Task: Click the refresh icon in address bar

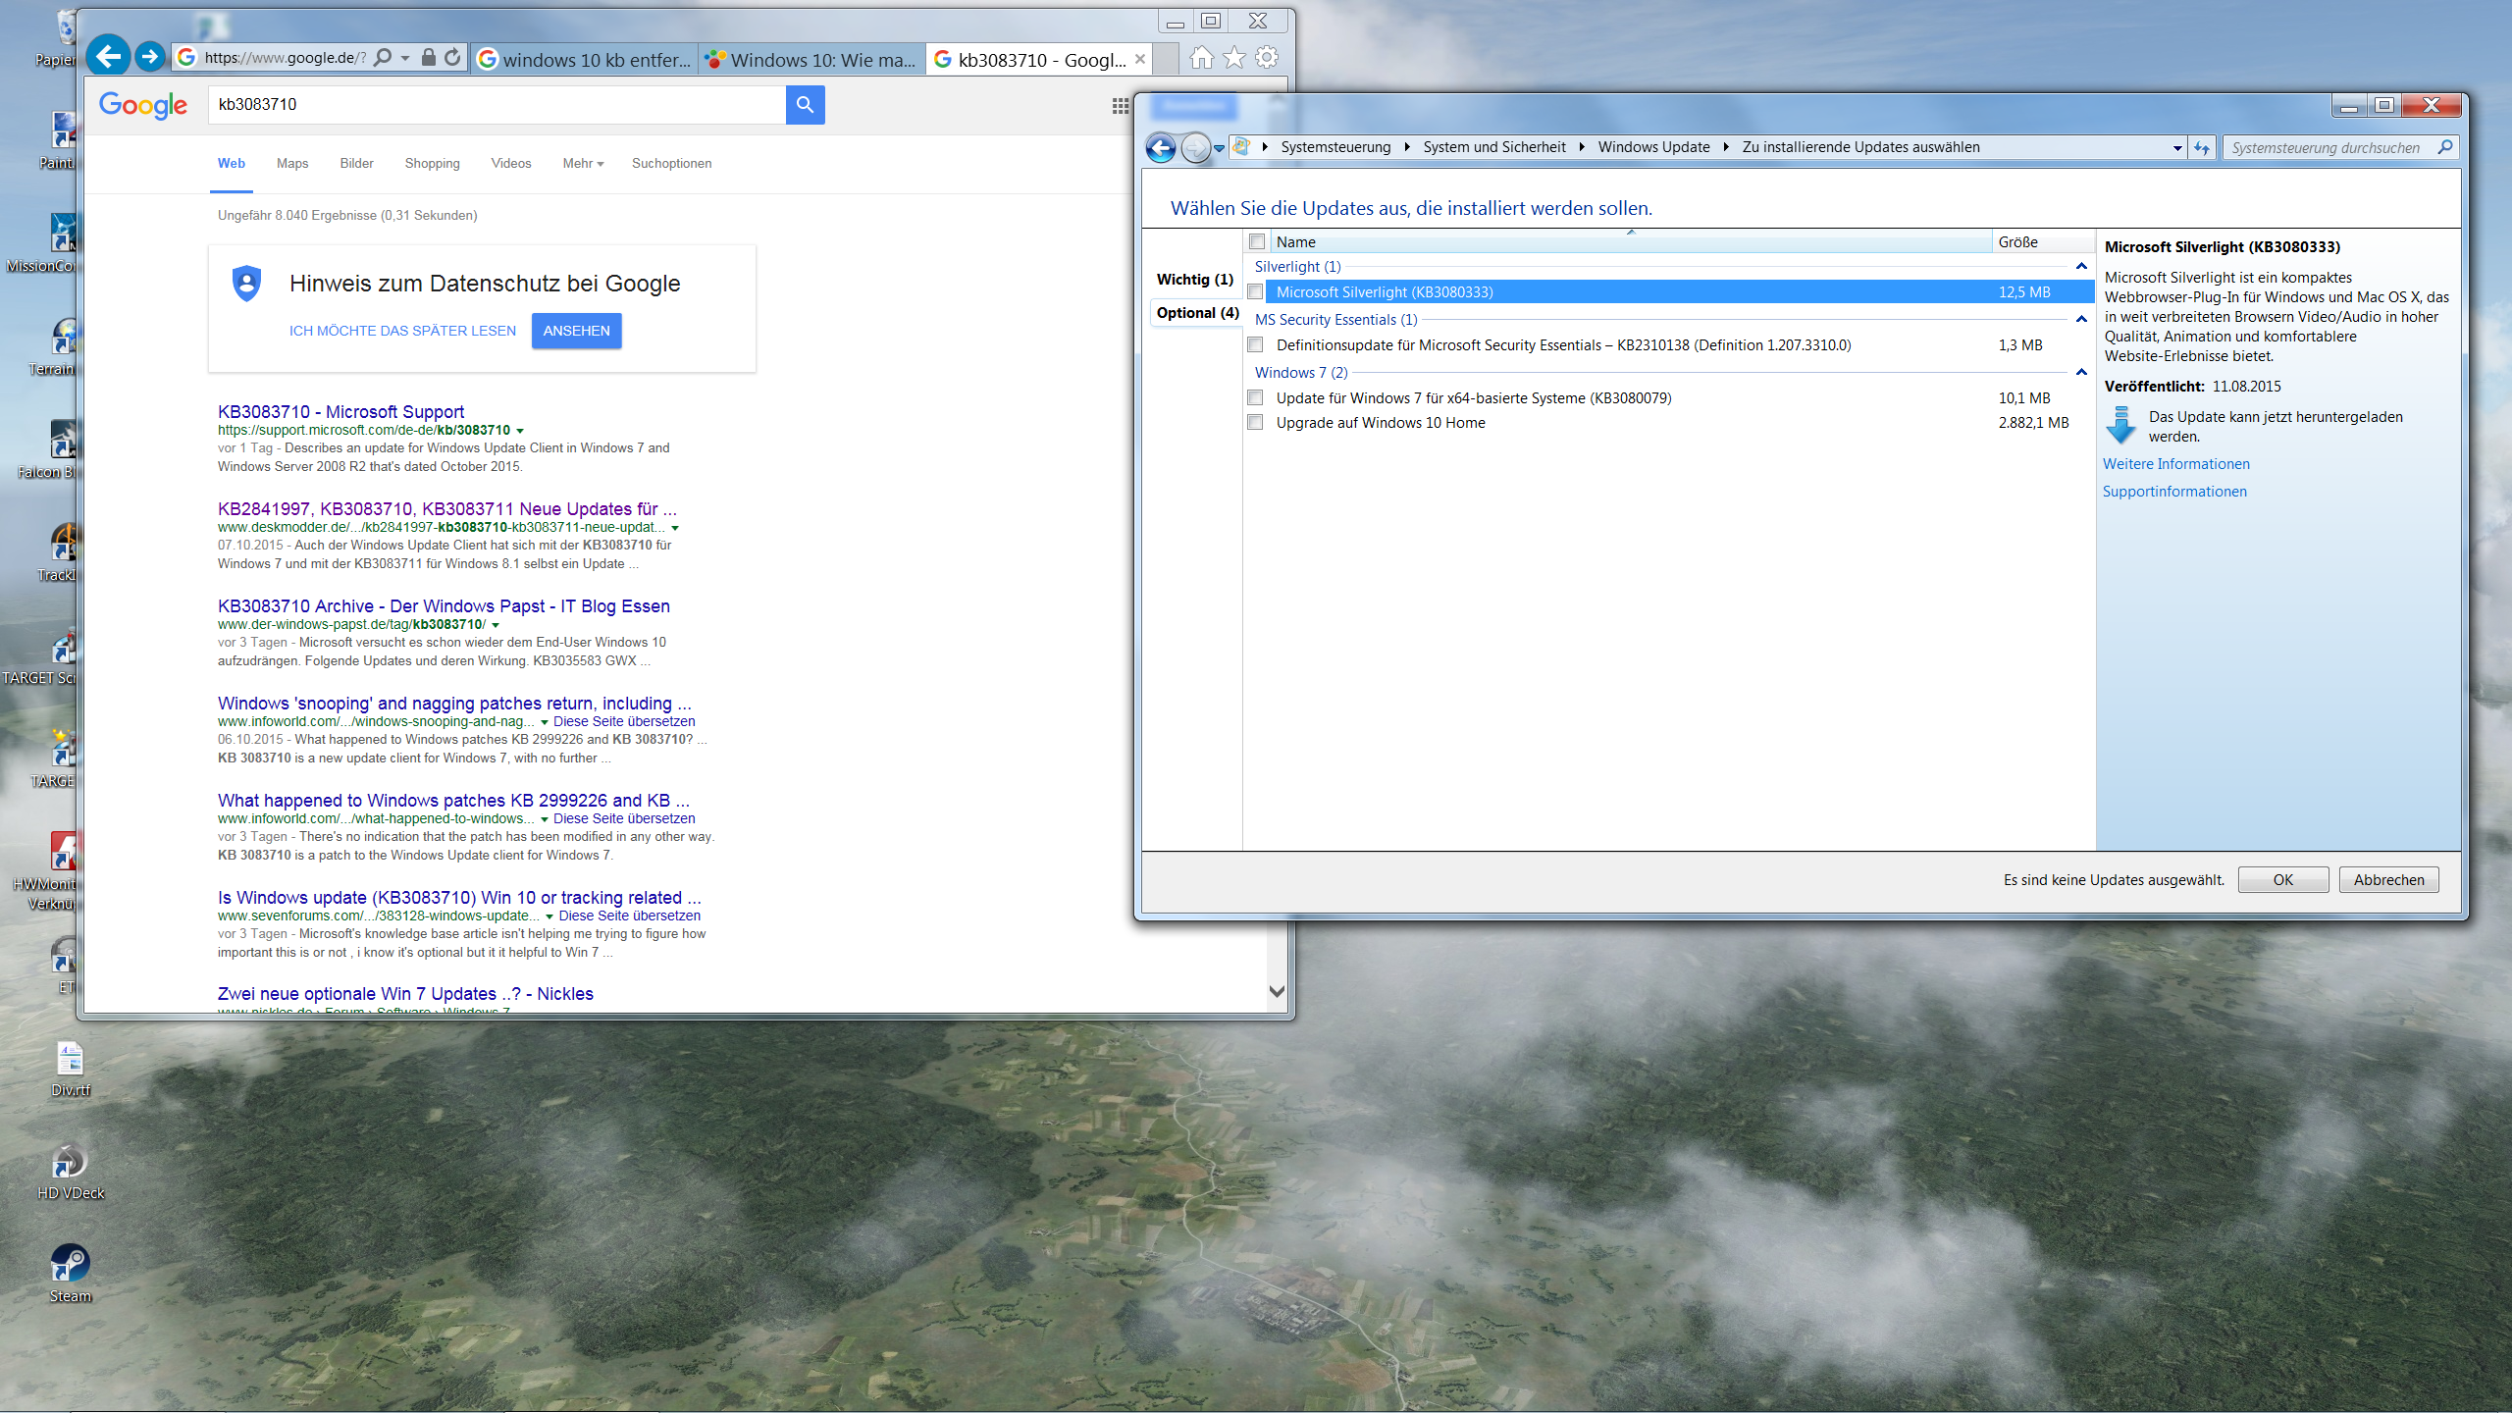Action: (x=452, y=58)
